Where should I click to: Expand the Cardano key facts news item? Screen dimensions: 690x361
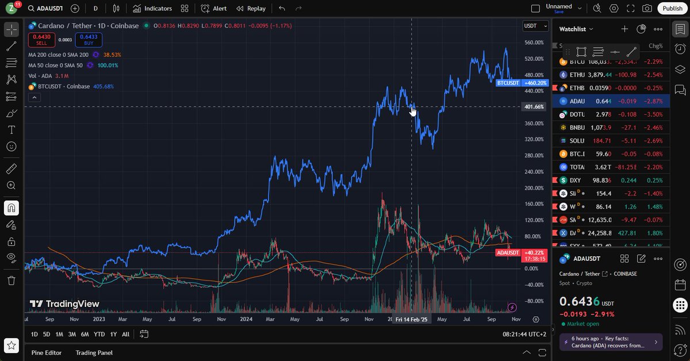[611, 342]
